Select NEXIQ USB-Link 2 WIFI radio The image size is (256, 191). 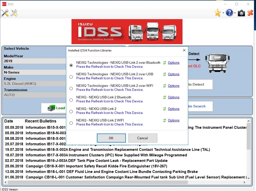click(x=71, y=123)
